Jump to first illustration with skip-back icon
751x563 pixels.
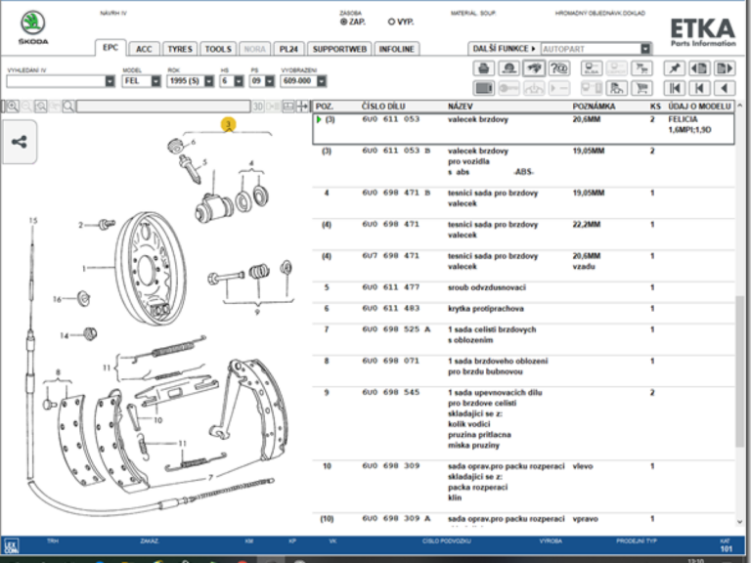674,88
